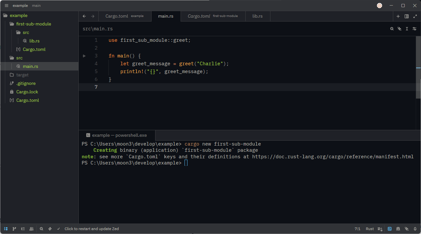Open the Rust language selector
This screenshot has height=234, width=421.
point(370,229)
